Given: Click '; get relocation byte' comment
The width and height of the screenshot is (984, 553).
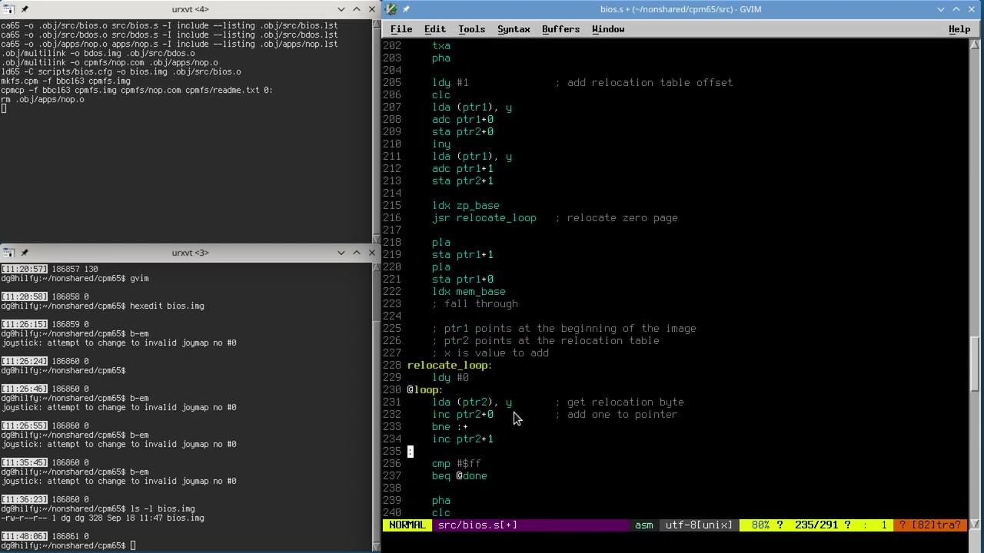Looking at the screenshot, I should click(620, 402).
